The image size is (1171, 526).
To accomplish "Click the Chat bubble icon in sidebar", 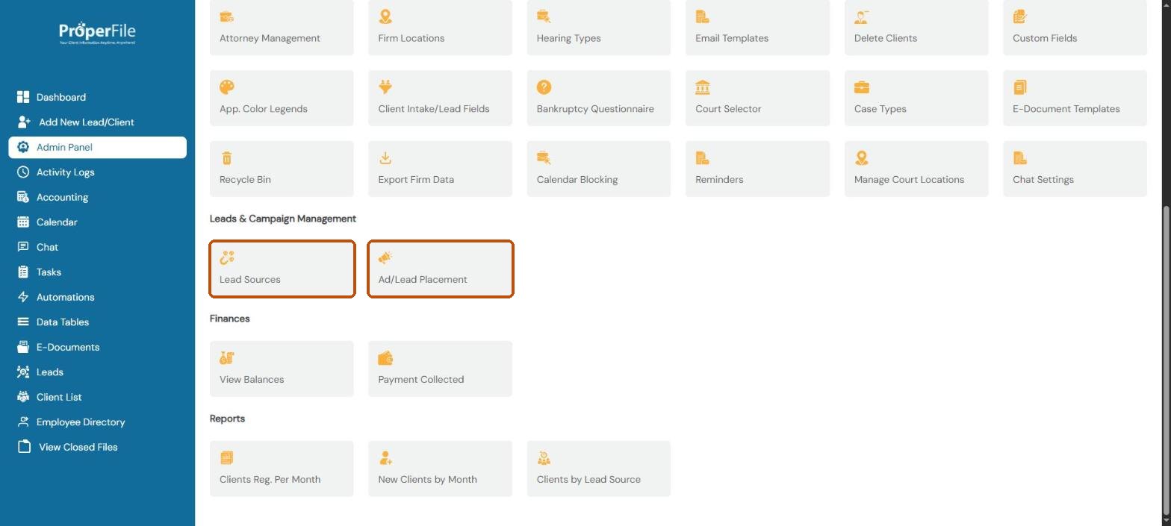I will [23, 247].
